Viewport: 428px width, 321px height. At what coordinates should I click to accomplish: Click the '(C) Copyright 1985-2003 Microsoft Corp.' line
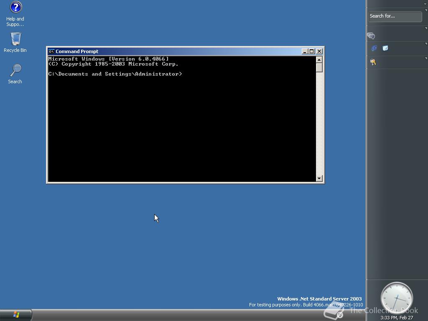113,64
